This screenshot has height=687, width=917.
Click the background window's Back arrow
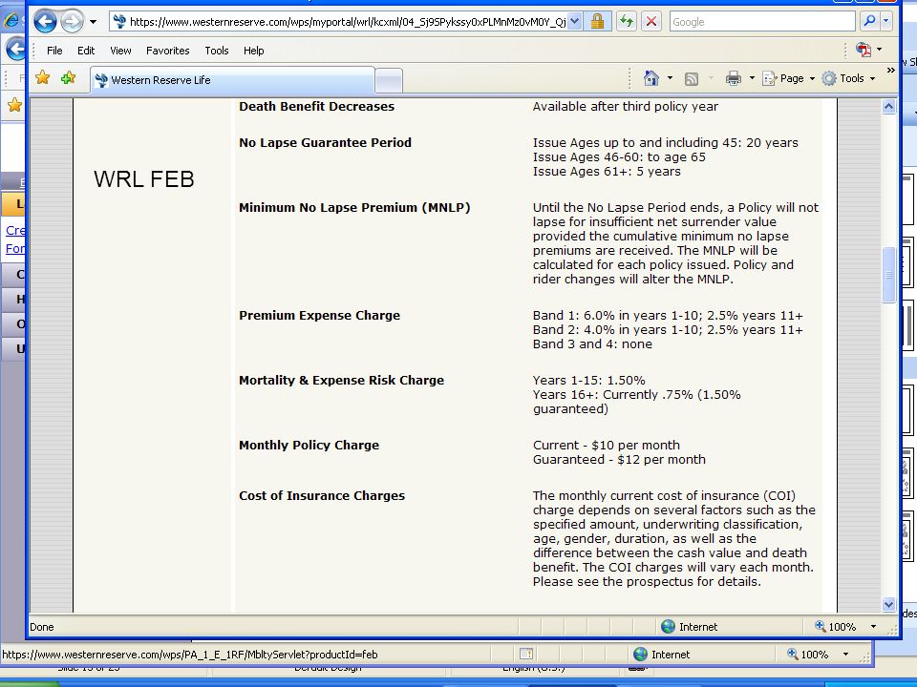(16, 49)
